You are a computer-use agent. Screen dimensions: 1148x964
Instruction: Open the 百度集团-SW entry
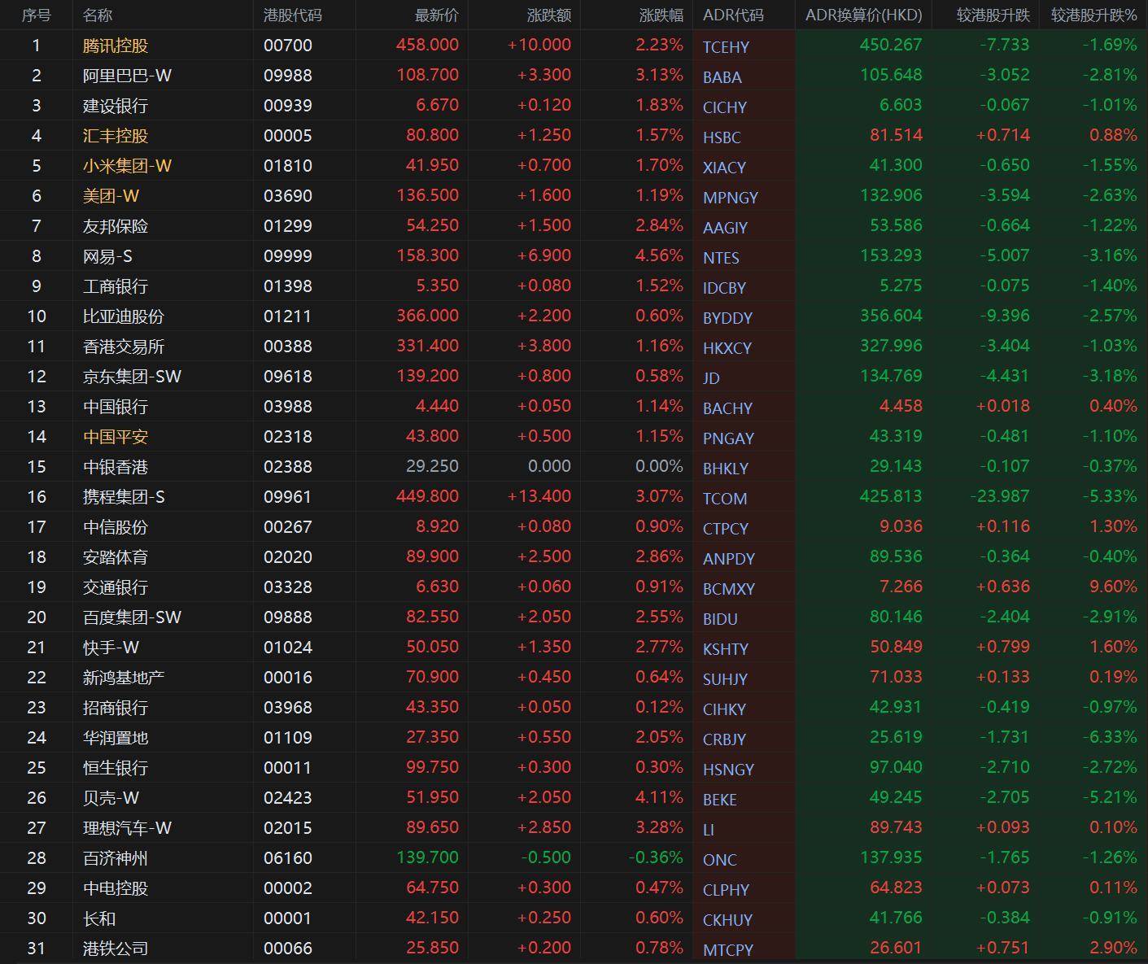coord(132,617)
